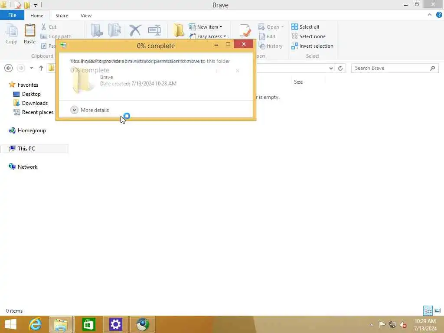Click the File Explorer taskbar icon
Image resolution: width=444 pixels, height=333 pixels.
pos(62,324)
